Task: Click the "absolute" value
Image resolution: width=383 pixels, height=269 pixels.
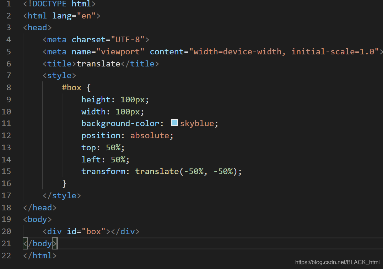Action: coord(150,135)
